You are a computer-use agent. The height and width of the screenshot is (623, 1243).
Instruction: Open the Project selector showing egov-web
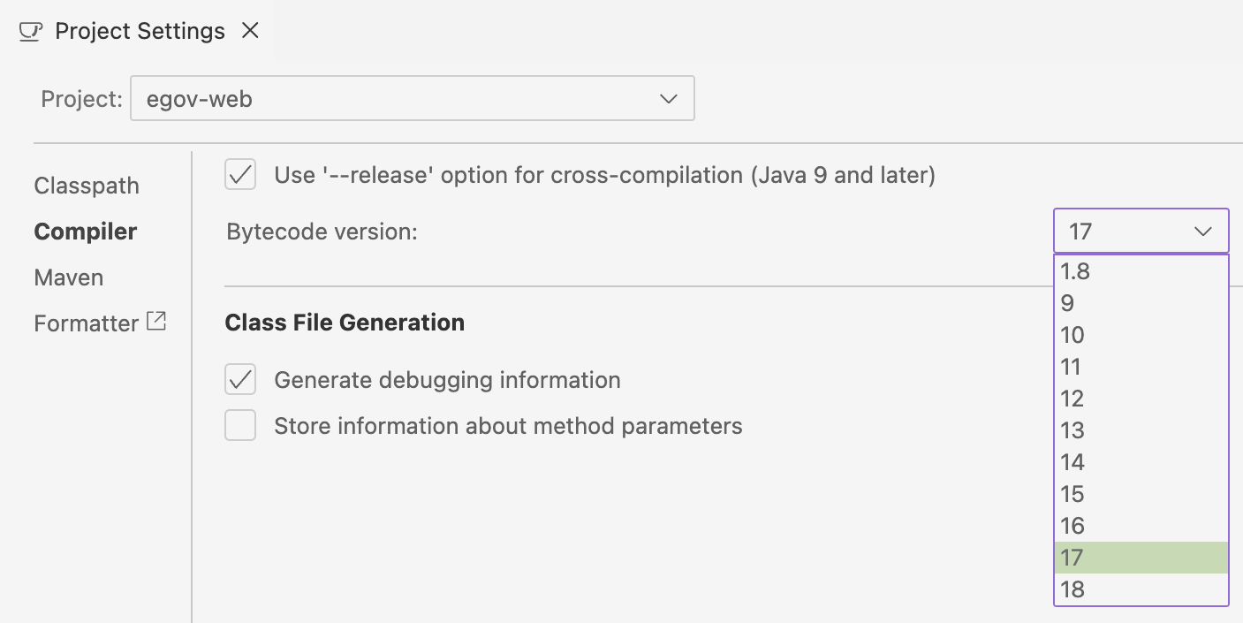tap(412, 98)
